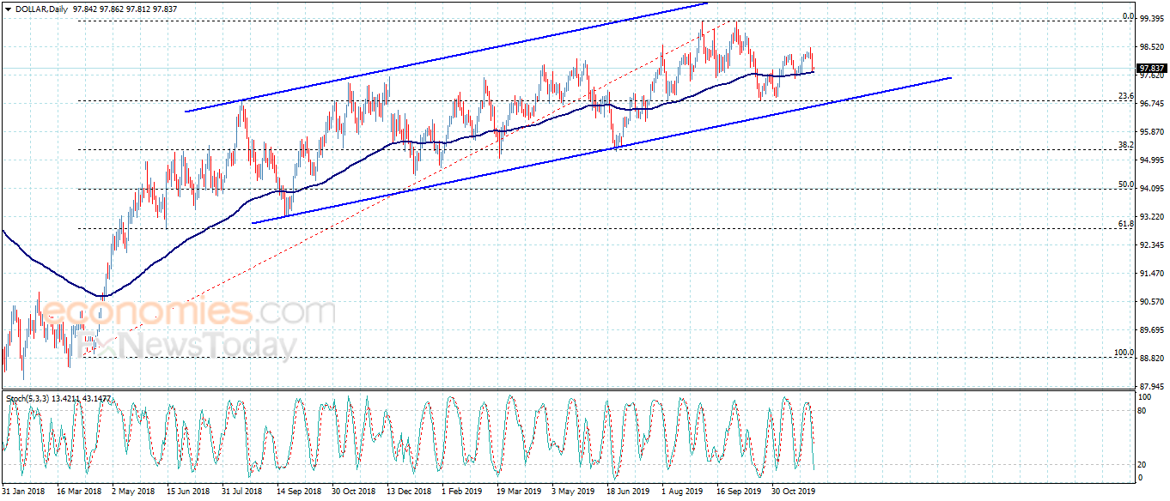Click the 30 Oct 2018 date label
The image size is (1170, 501).
coord(354,492)
